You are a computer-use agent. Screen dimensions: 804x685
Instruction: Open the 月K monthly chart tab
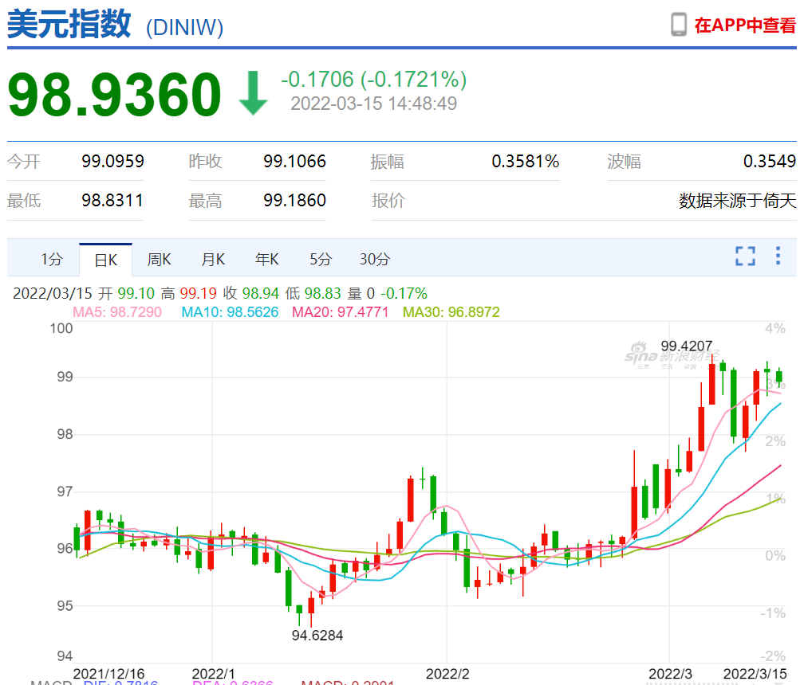pos(213,259)
